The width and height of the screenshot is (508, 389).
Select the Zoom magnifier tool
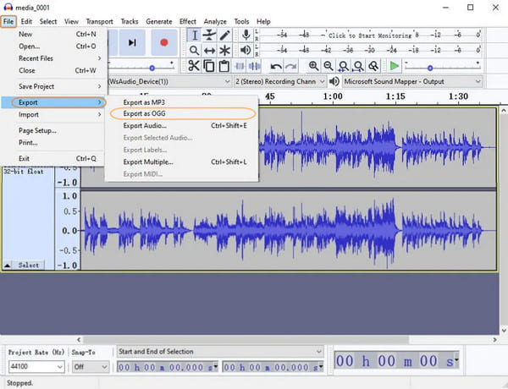[195, 50]
